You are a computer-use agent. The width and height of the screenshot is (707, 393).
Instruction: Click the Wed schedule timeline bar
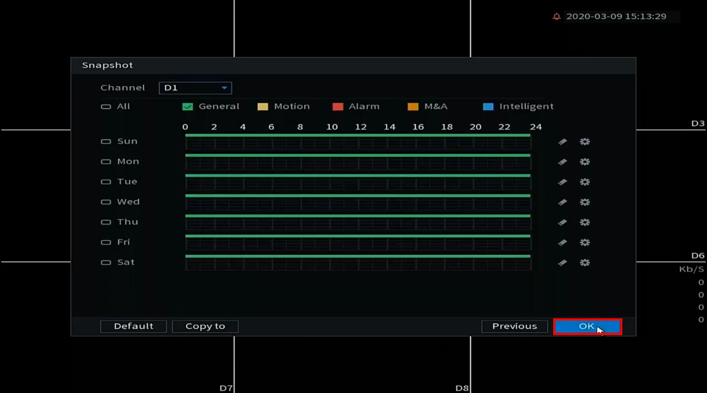(358, 202)
